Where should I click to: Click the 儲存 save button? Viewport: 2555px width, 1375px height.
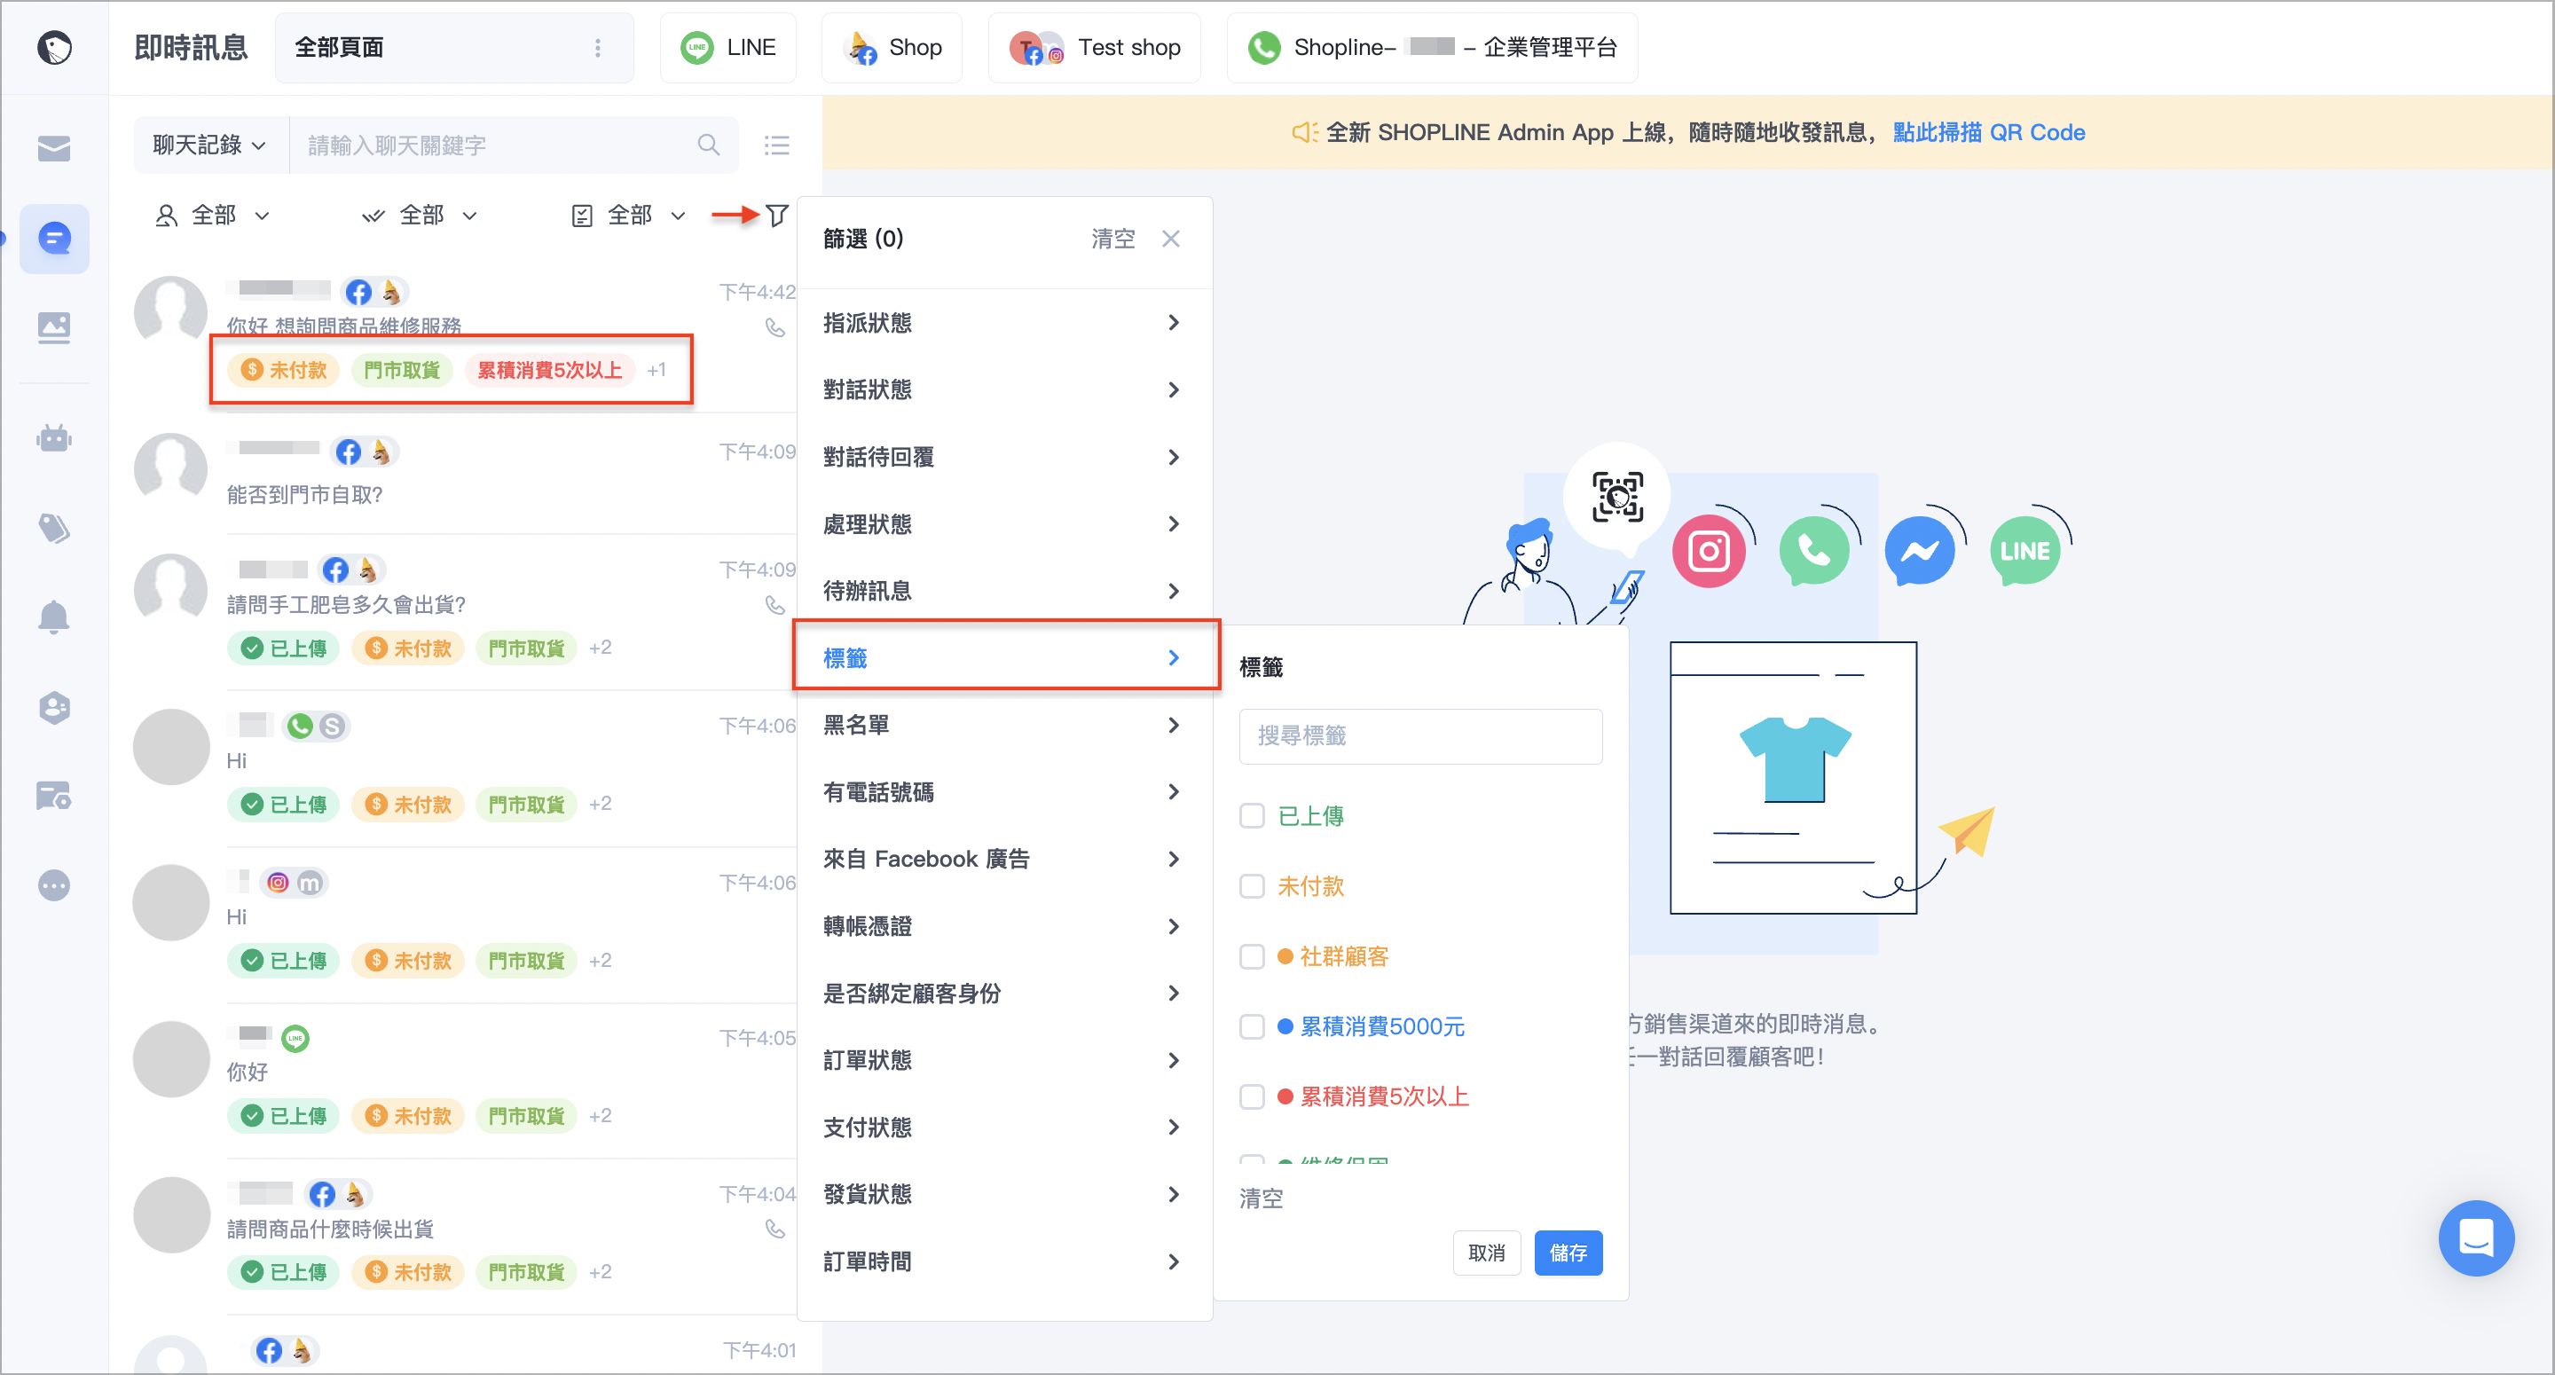[x=1567, y=1253]
